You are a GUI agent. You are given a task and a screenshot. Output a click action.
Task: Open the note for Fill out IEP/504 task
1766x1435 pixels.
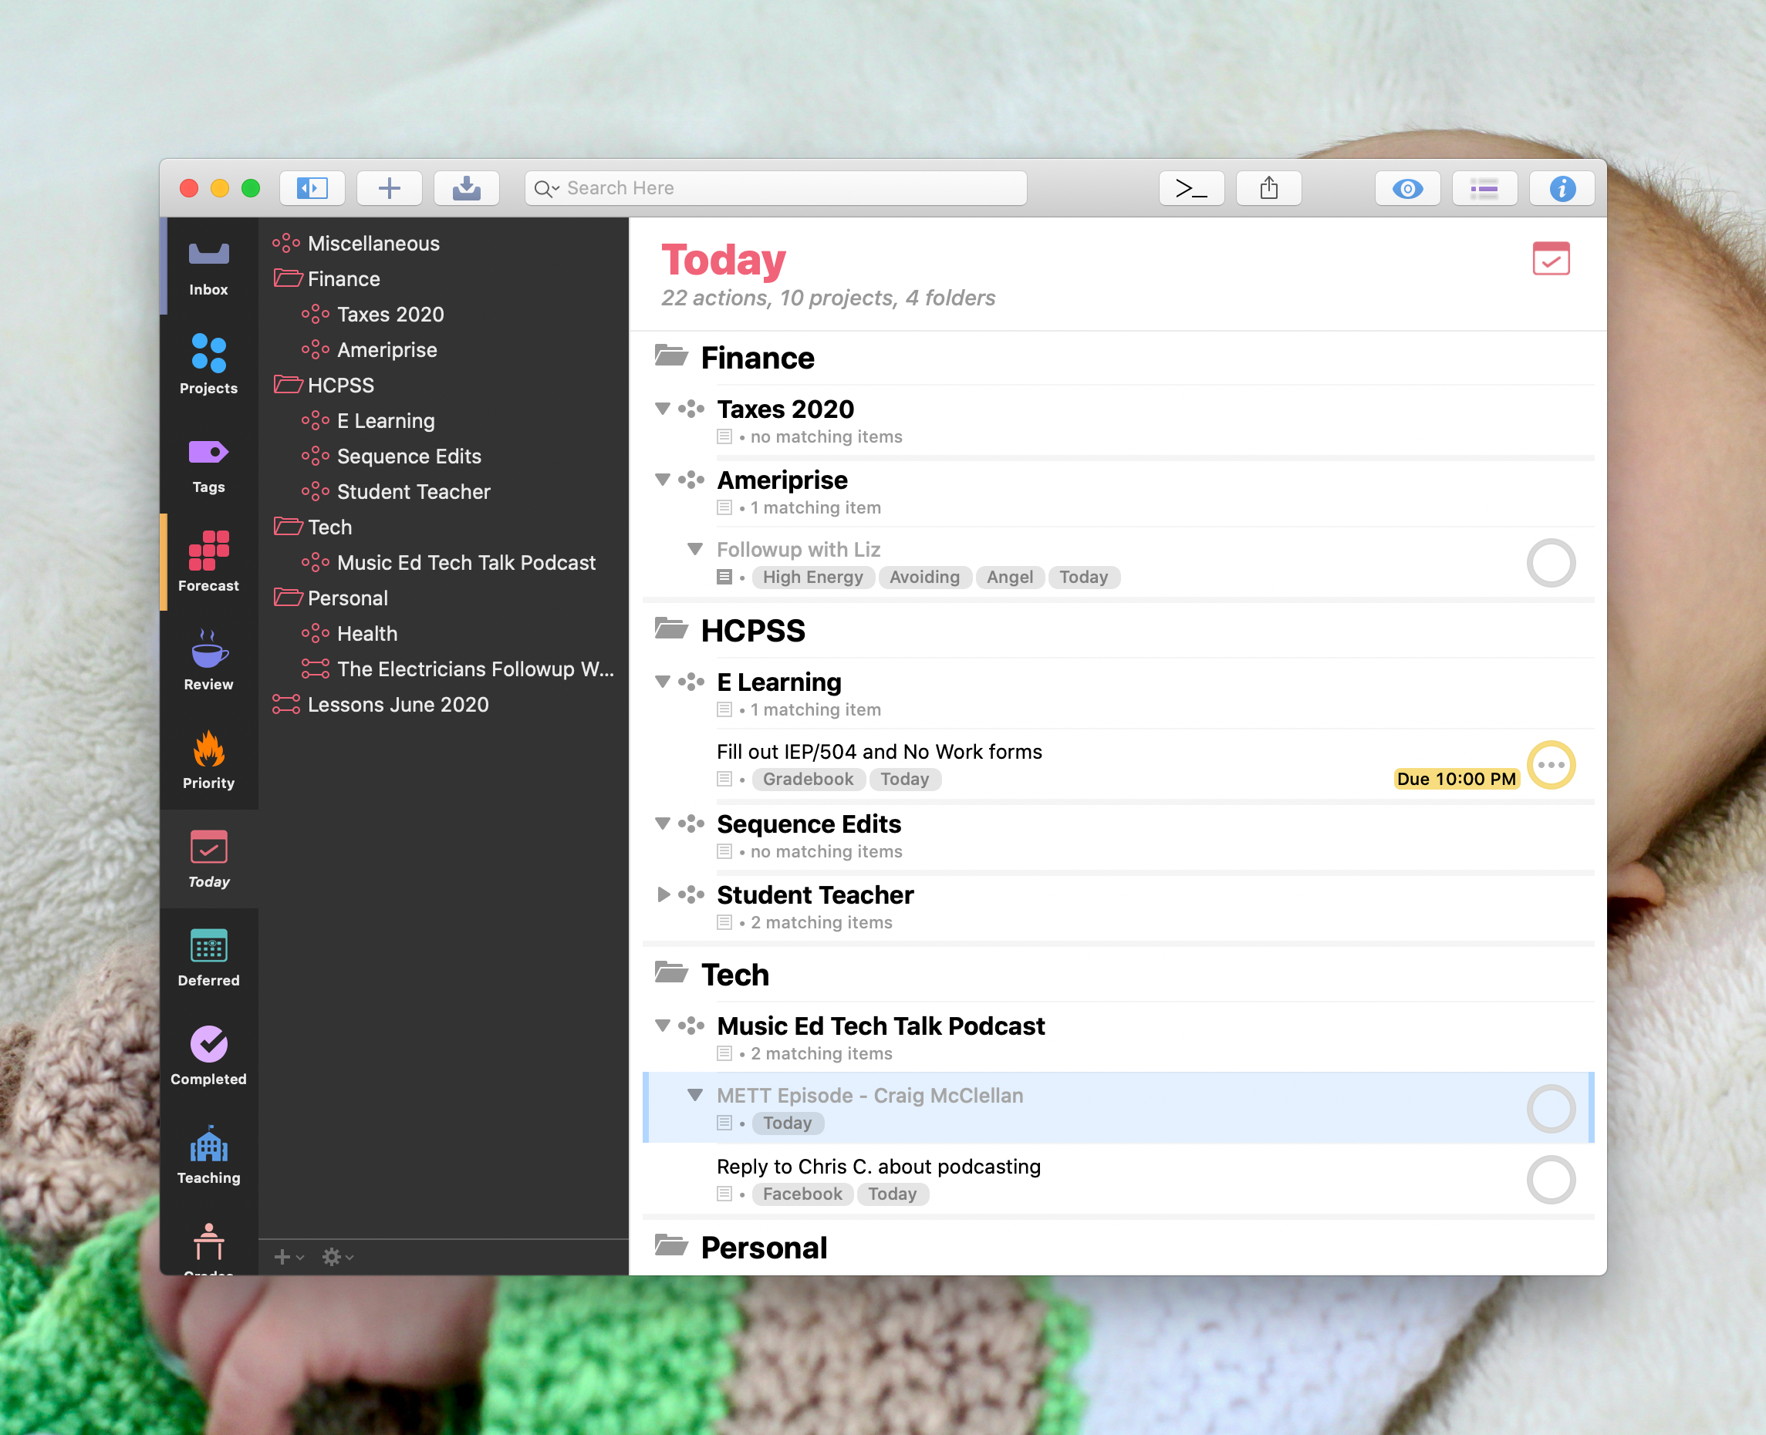(x=724, y=779)
